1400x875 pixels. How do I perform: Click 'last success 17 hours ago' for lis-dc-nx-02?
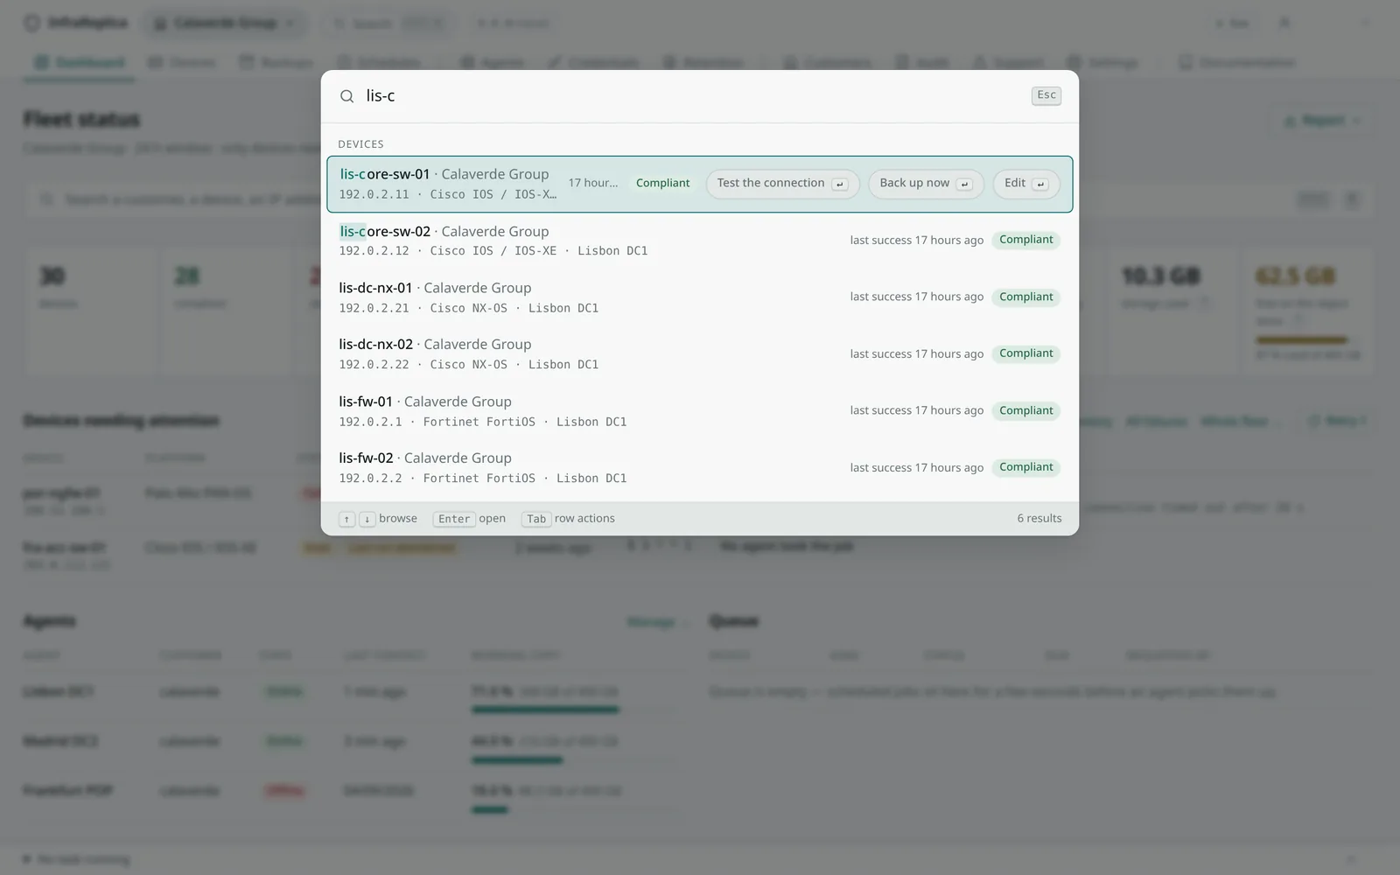(x=916, y=353)
